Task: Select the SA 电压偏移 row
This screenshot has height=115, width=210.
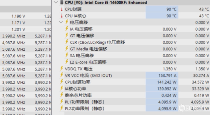Action: coord(82,55)
